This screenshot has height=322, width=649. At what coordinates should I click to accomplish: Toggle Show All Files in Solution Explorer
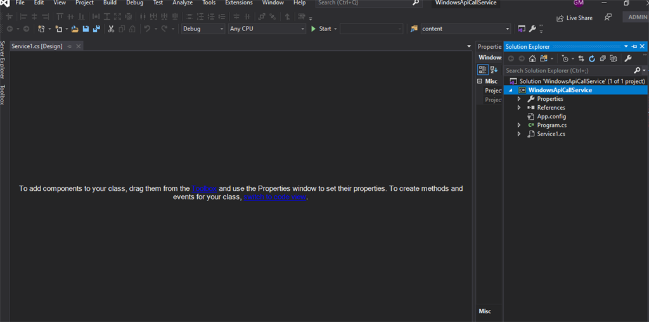coord(613,58)
